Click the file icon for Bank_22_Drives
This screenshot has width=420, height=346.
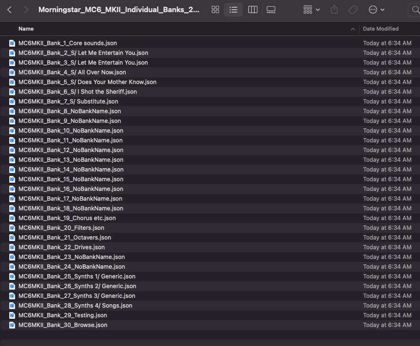12,247
